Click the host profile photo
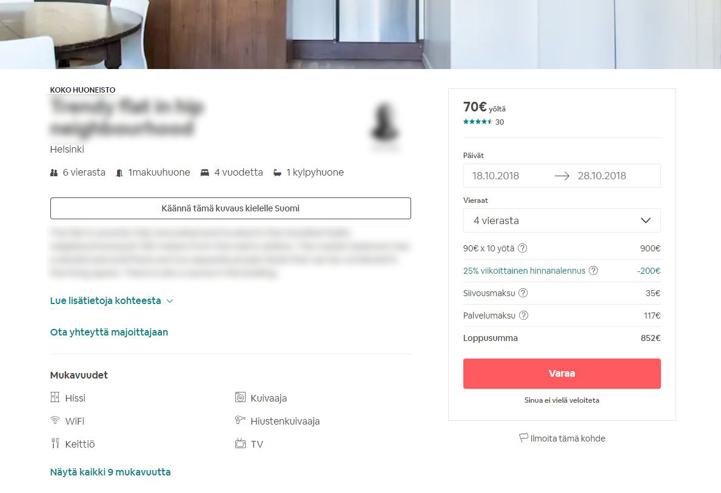The height and width of the screenshot is (493, 721). [x=385, y=124]
